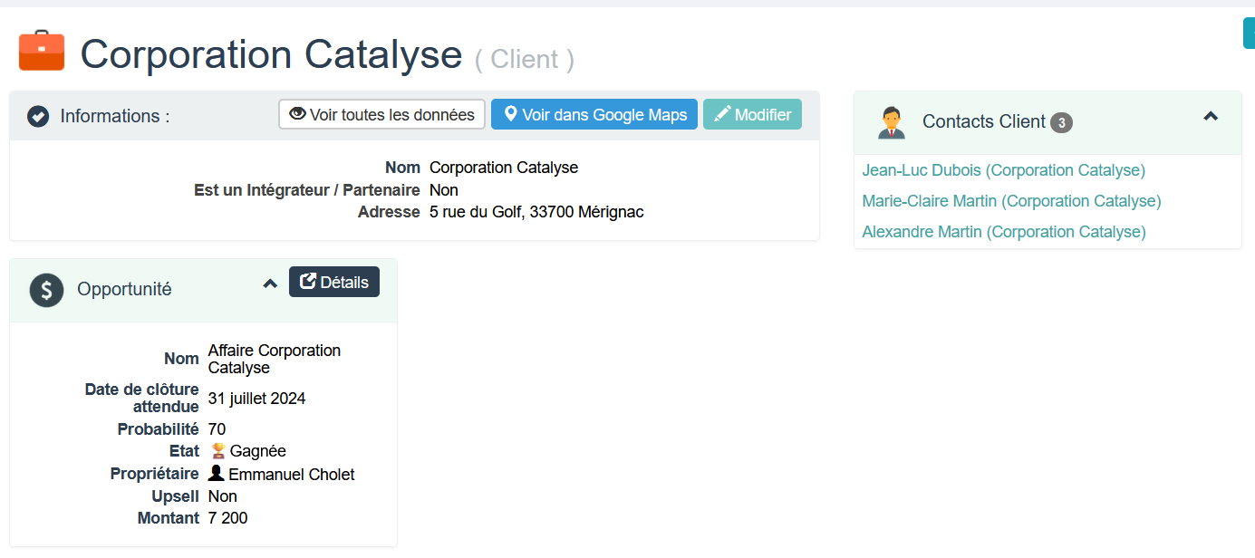
Task: Click the Affaire Corporation Catalyse opportunity name
Action: (x=274, y=359)
